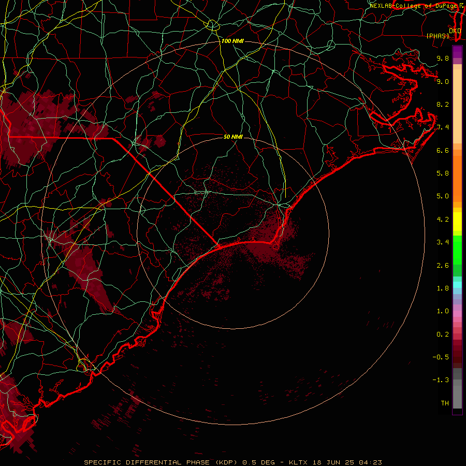Click the "TH" threshold label on the legend
This screenshot has width=466, height=466.
445,403
